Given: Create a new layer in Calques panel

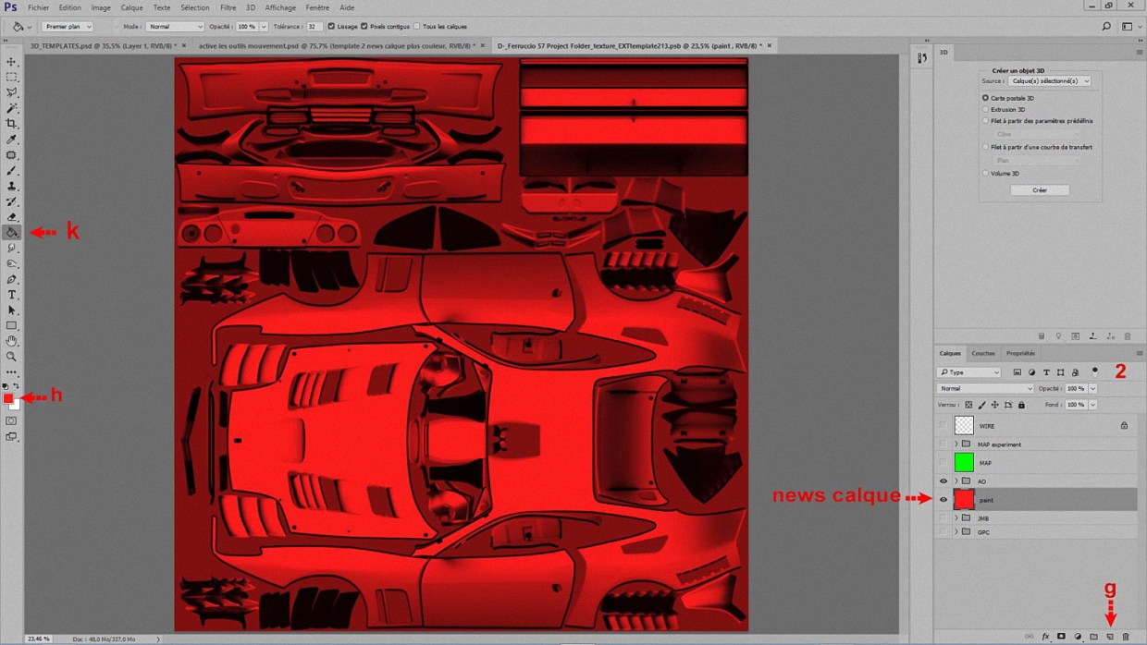Looking at the screenshot, I should pos(1110,637).
